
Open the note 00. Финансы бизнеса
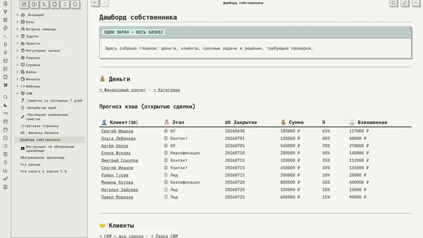[x=39, y=133]
